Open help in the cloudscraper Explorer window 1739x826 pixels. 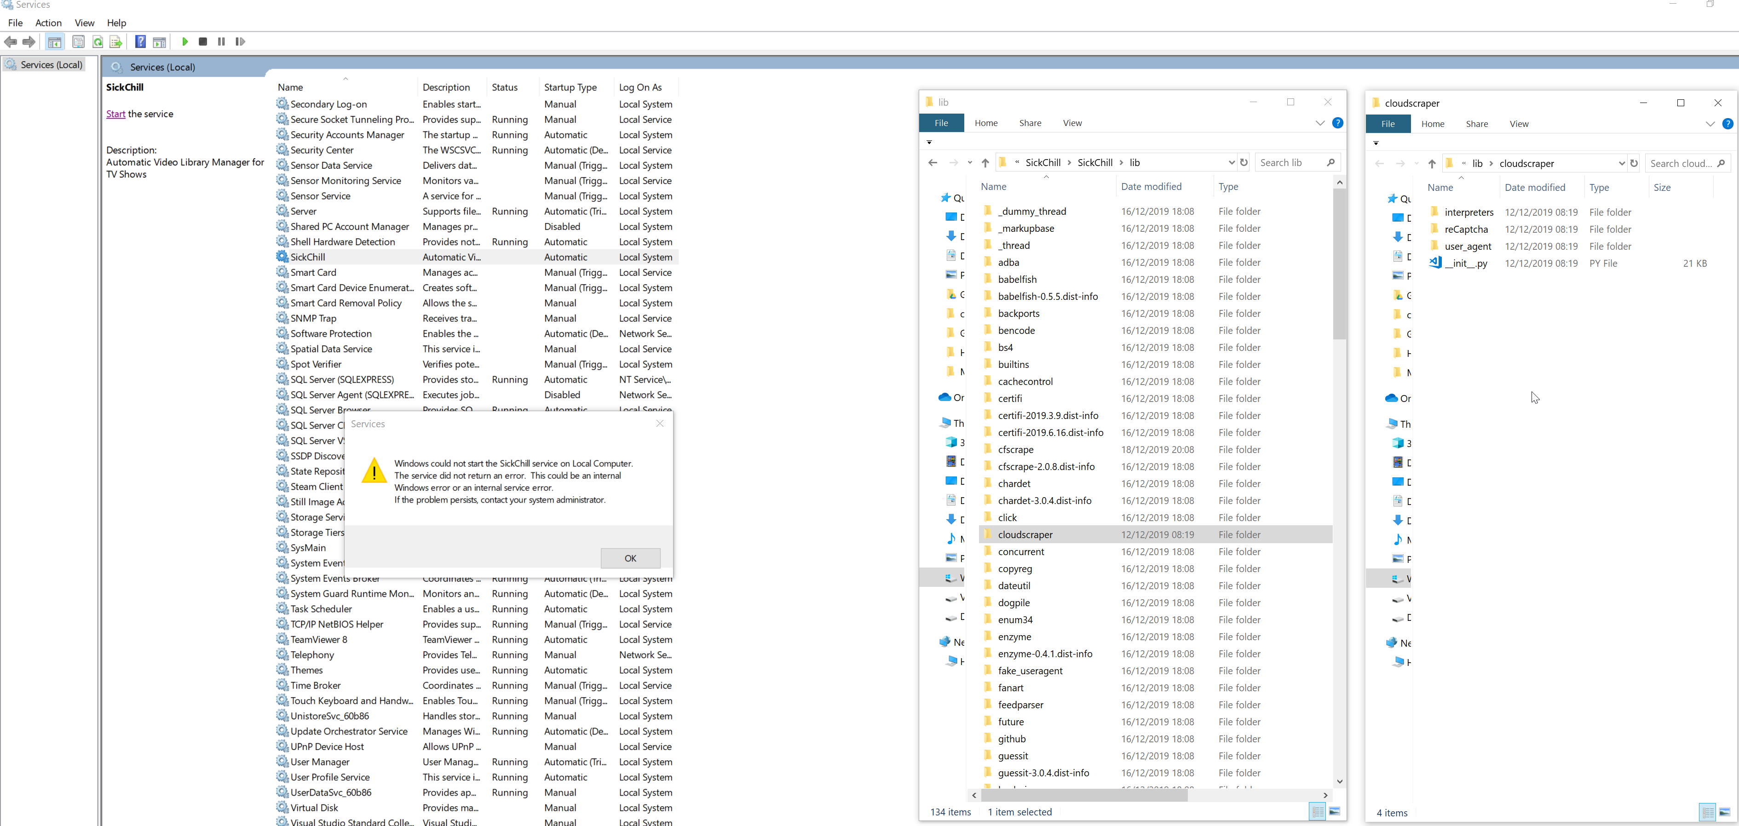pos(1727,124)
